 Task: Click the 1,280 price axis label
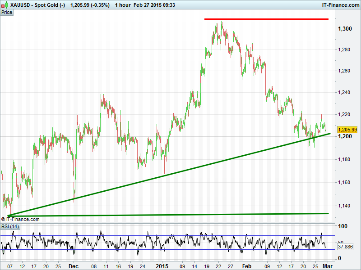pos(344,49)
